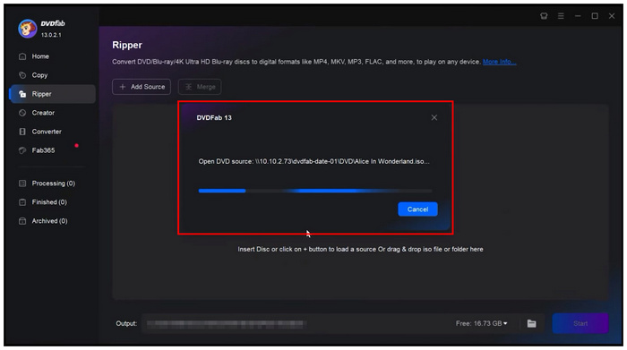Click the plus icon on Add Source
Viewport: 627px width, 350px height.
[x=123, y=87]
